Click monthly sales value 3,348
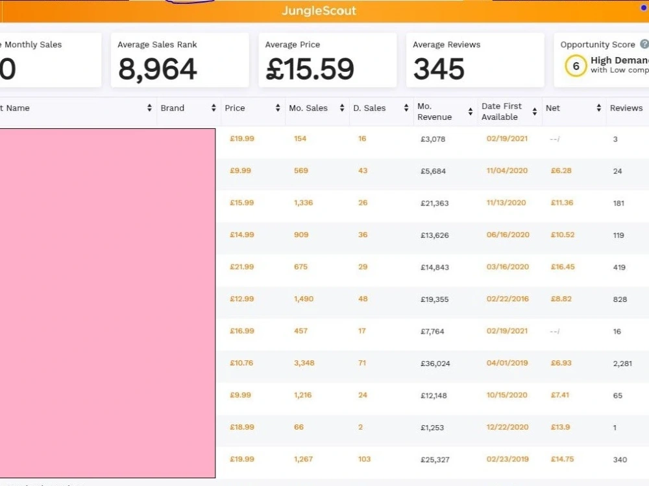Screen dimensions: 649x486 click(x=304, y=363)
